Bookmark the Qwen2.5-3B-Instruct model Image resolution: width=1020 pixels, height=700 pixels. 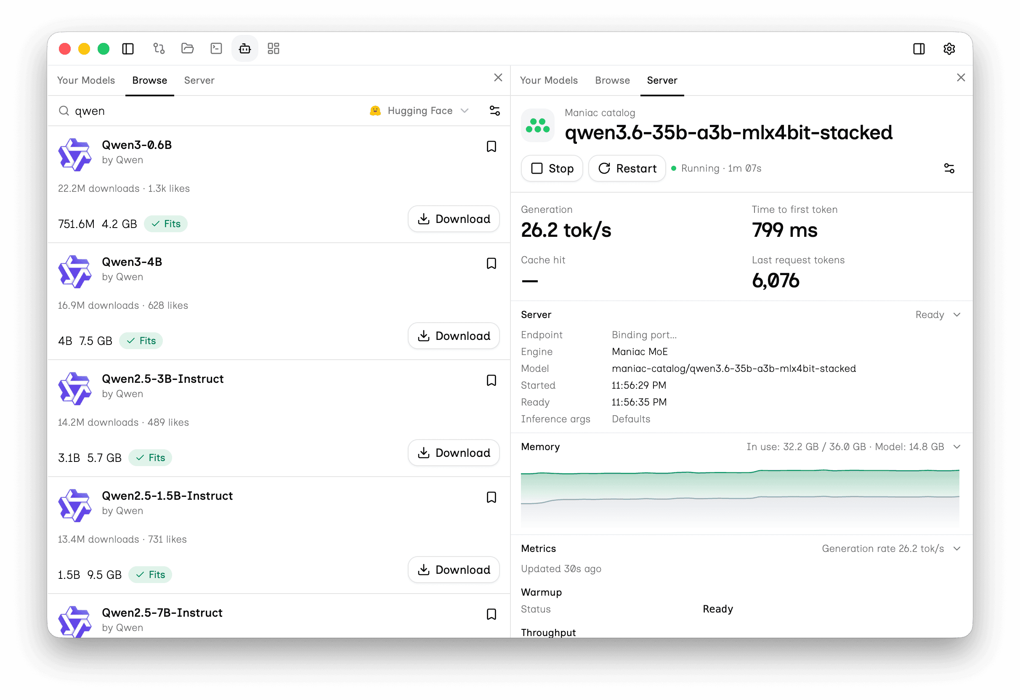pos(491,381)
